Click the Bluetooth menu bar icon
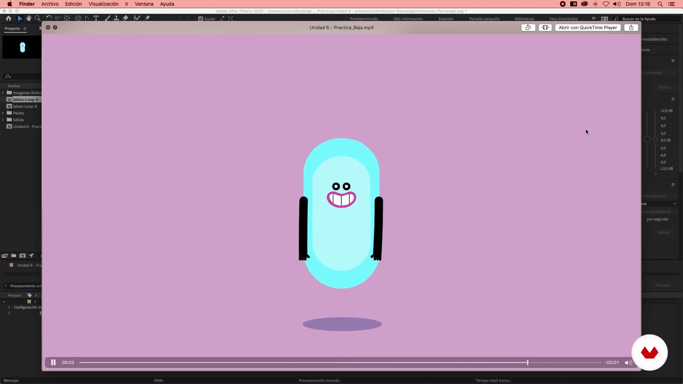Image resolution: width=683 pixels, height=384 pixels. (x=595, y=4)
